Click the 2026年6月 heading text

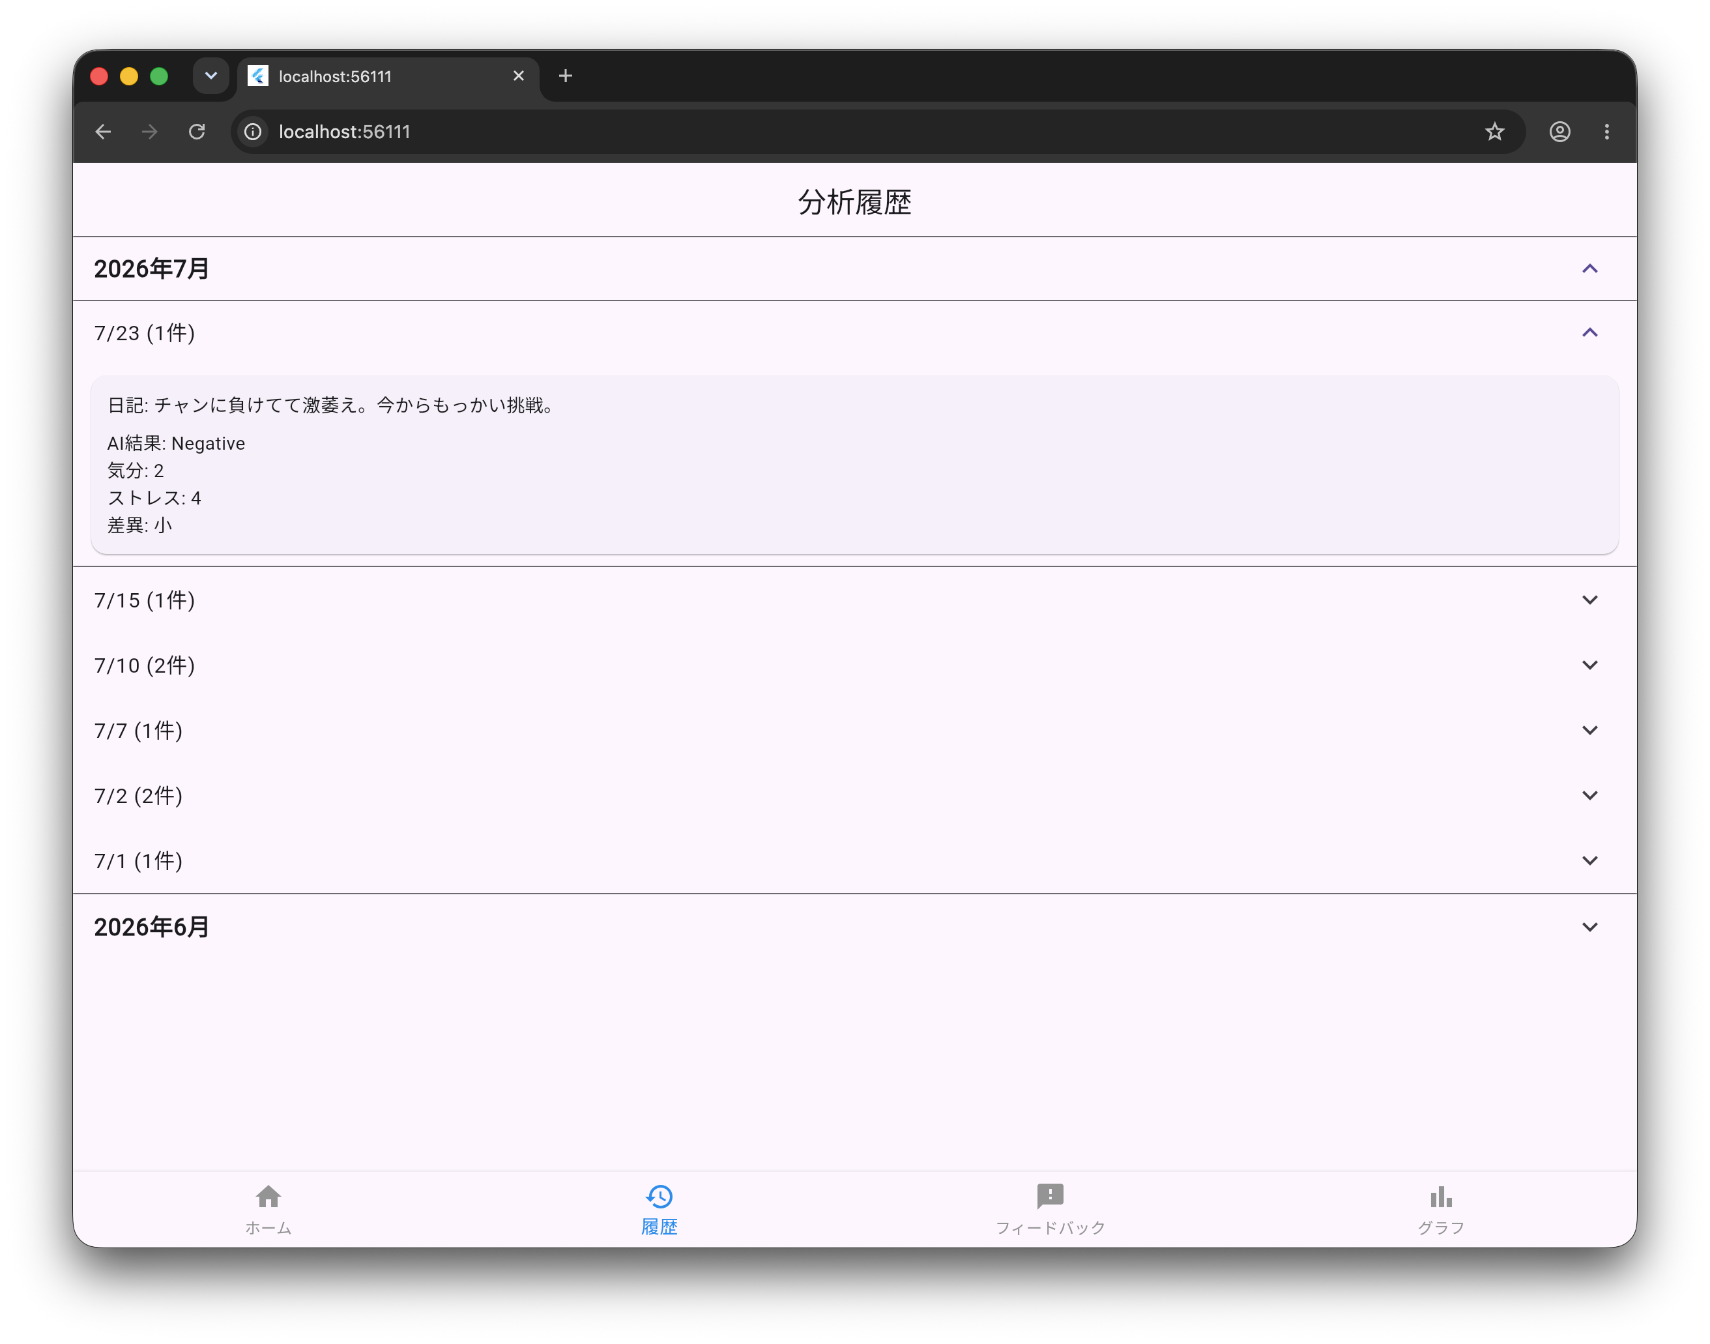152,928
